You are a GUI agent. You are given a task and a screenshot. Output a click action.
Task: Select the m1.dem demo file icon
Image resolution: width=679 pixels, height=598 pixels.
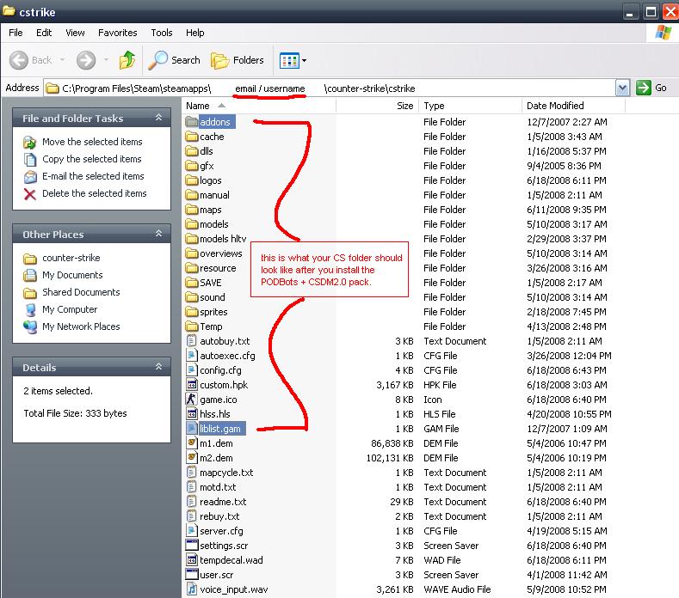191,443
